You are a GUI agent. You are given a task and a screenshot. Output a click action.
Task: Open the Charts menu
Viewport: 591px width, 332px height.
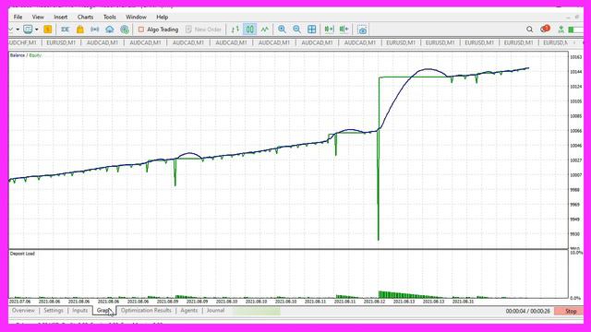85,17
